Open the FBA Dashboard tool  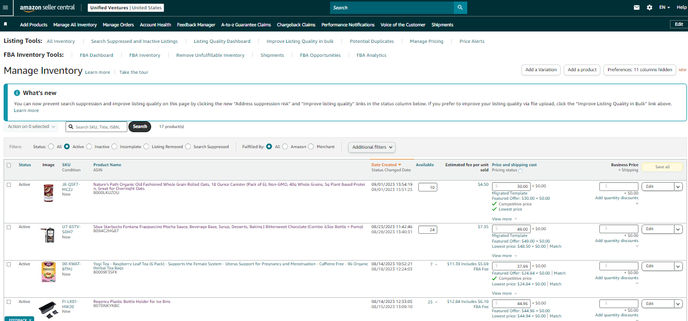tap(96, 55)
